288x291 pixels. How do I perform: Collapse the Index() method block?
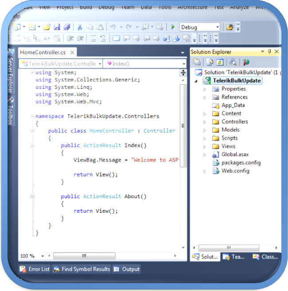pyautogui.click(x=32, y=146)
